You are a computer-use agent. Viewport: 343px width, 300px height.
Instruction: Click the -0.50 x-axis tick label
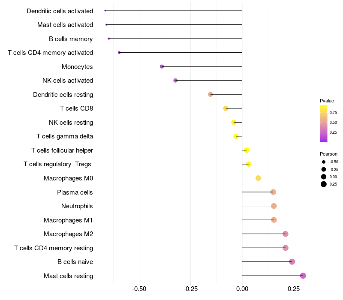(x=139, y=289)
